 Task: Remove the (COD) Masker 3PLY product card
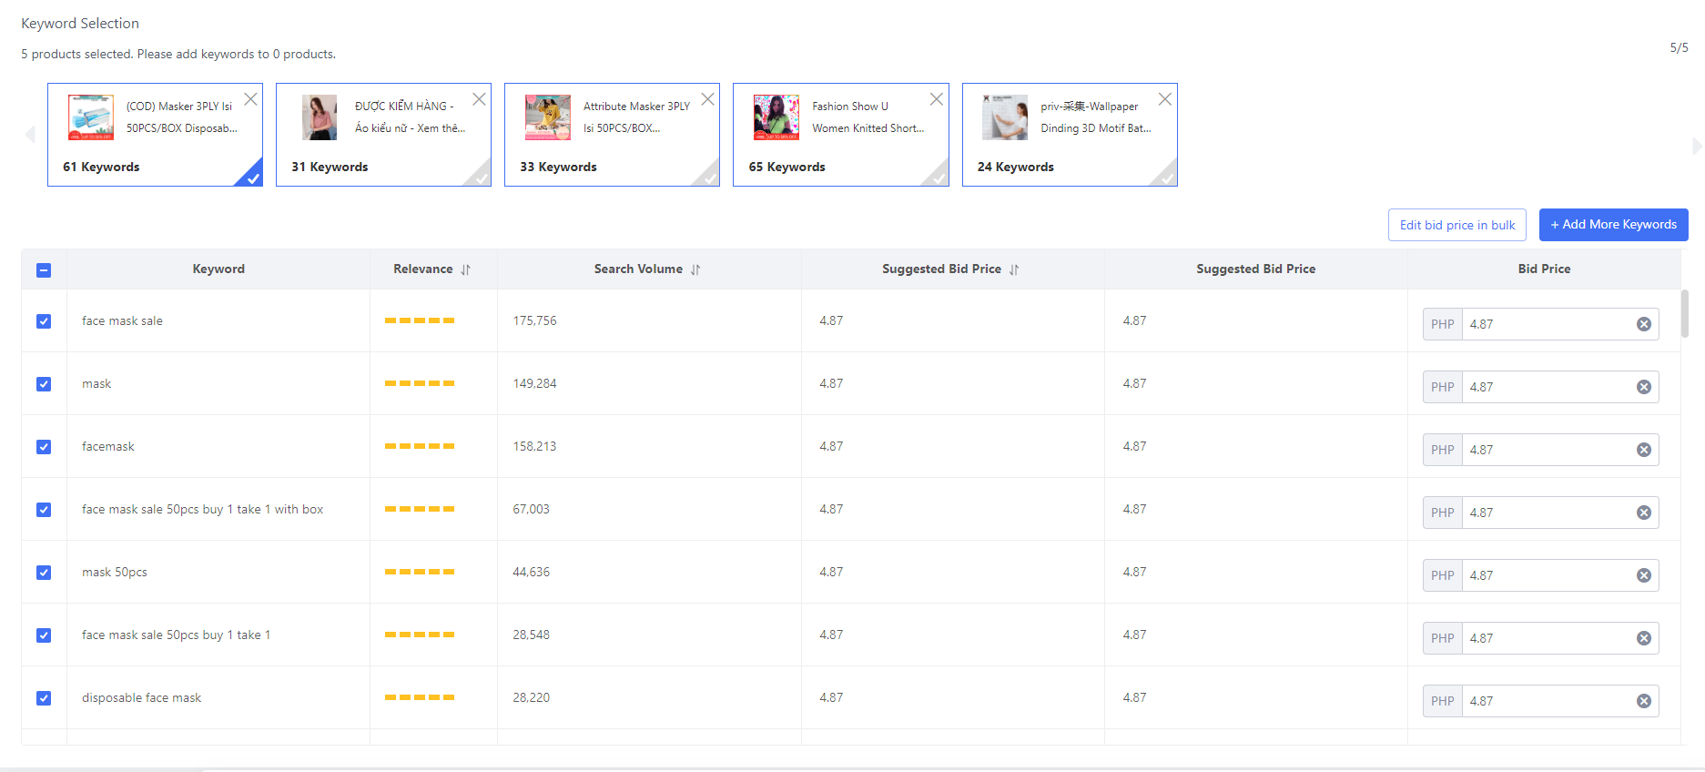coord(250,99)
